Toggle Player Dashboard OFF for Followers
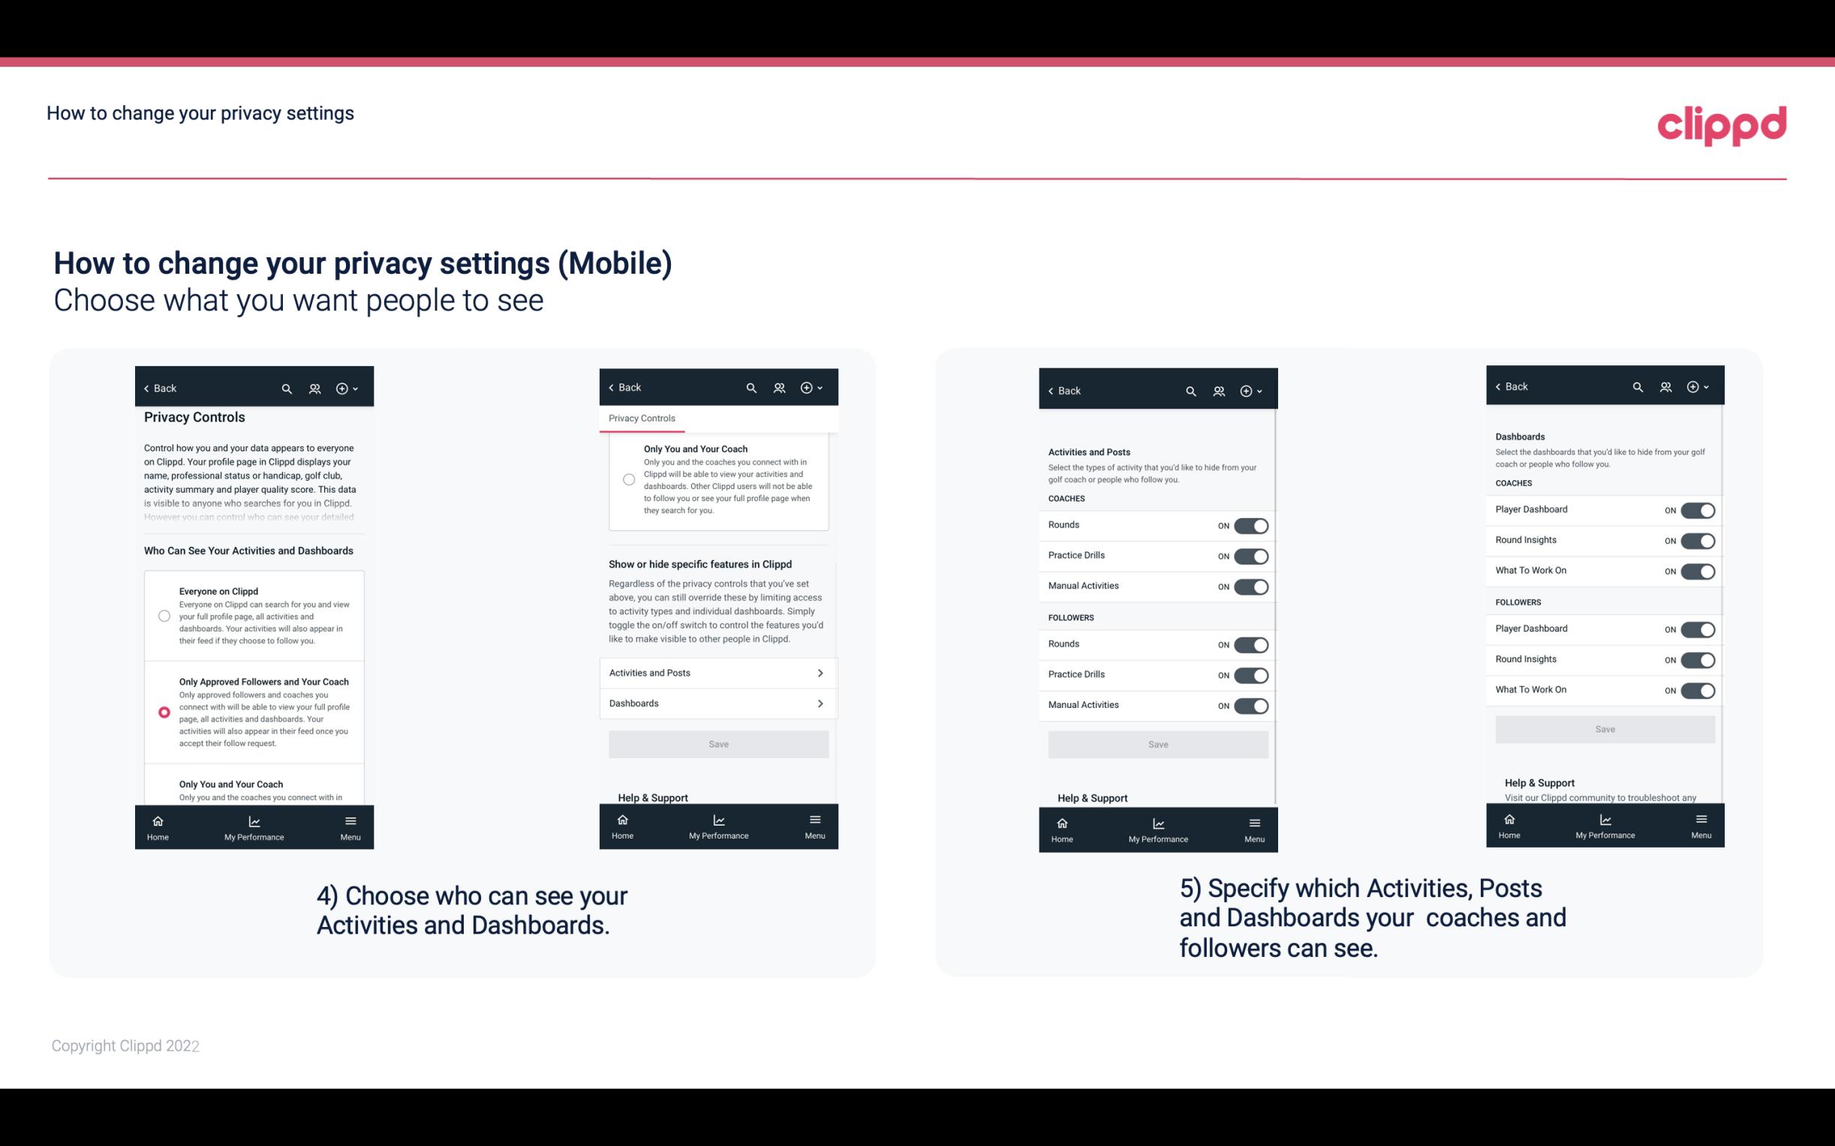The height and width of the screenshot is (1146, 1835). click(1696, 628)
